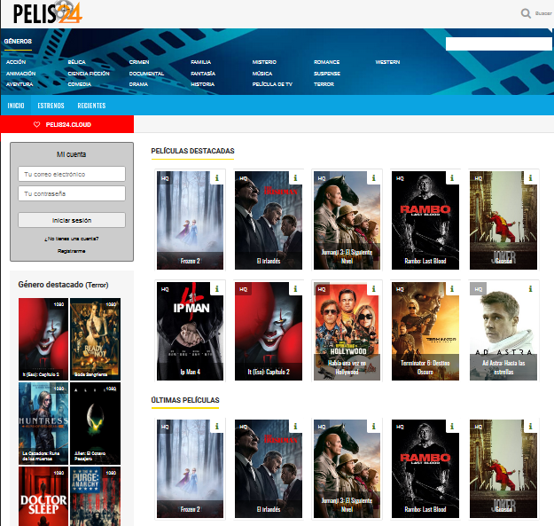
Task: Open featured Frozen 2 poster
Action: pyautogui.click(x=190, y=220)
